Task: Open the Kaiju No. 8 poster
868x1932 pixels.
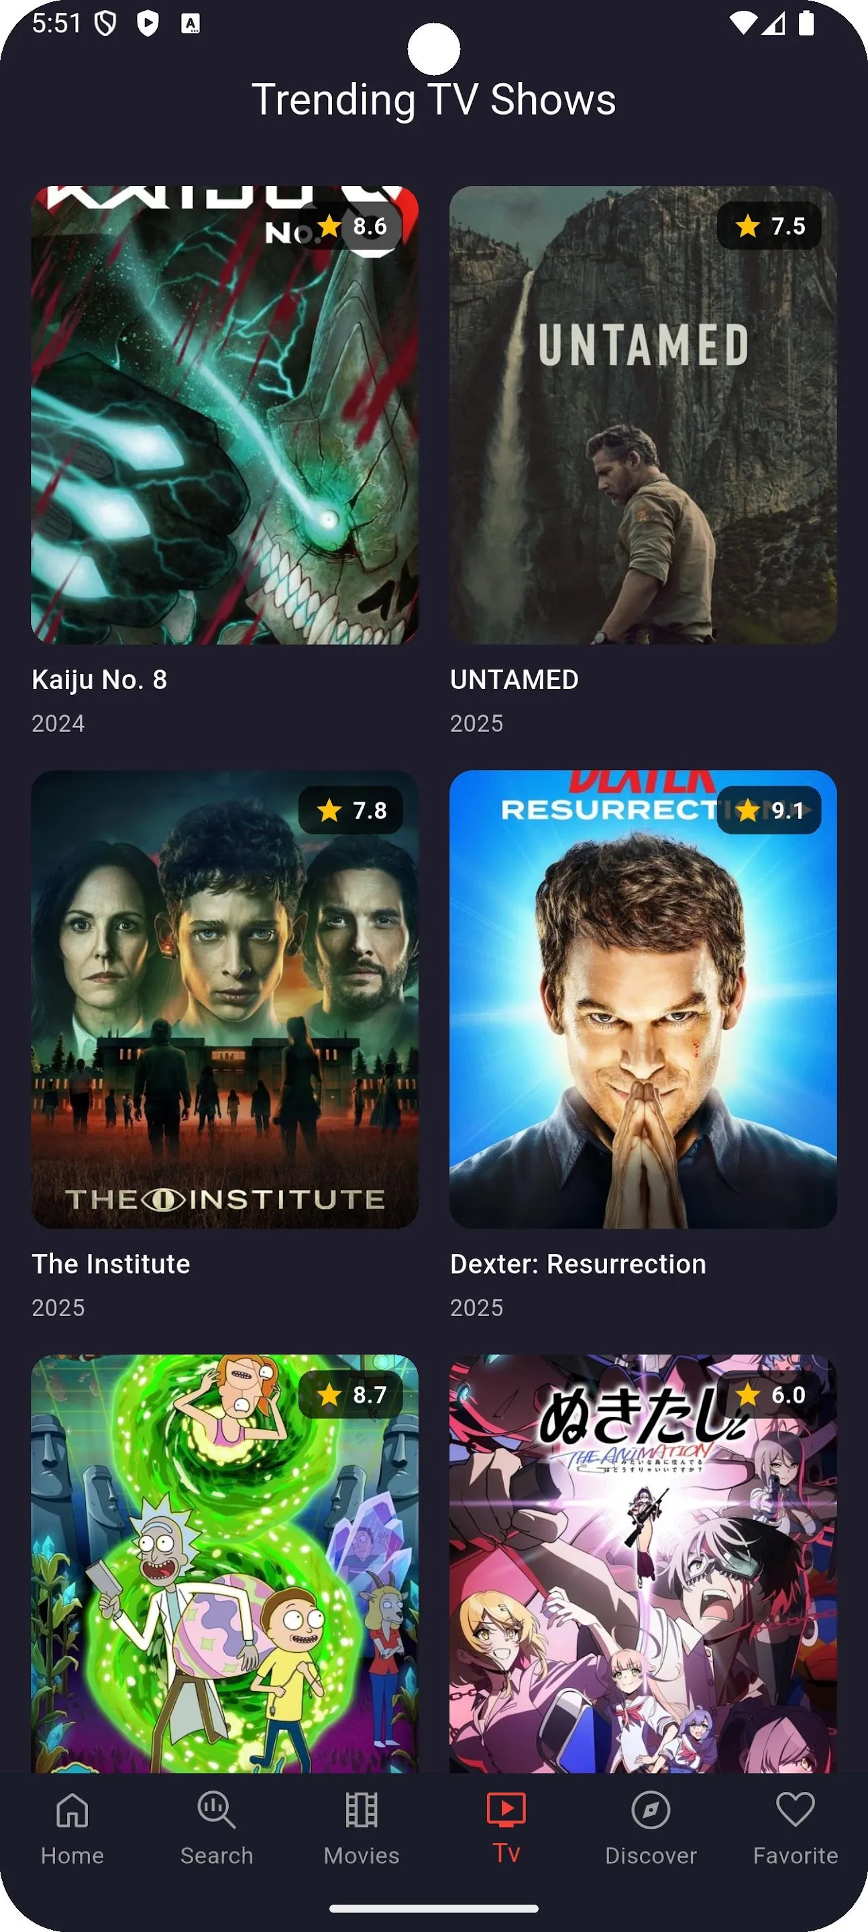Action: (224, 415)
